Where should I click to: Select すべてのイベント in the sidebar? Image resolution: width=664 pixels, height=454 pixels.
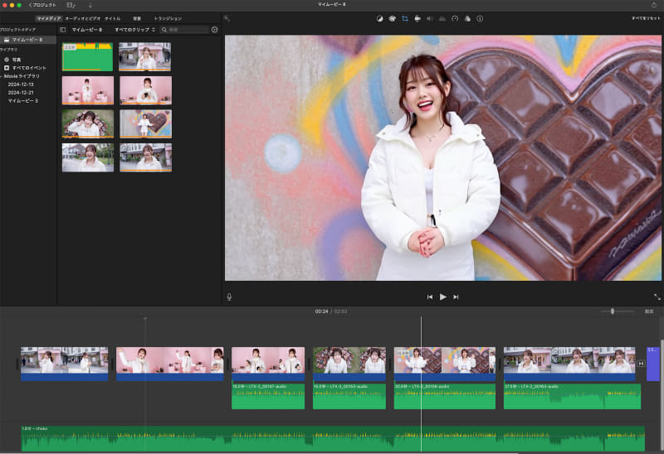[x=29, y=68]
